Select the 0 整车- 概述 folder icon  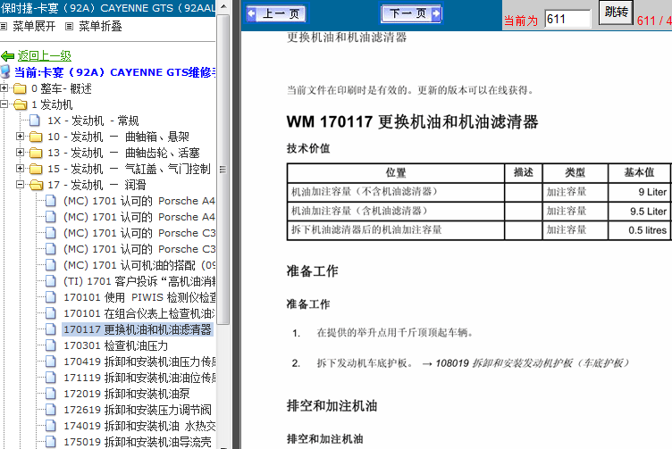pyautogui.click(x=20, y=88)
